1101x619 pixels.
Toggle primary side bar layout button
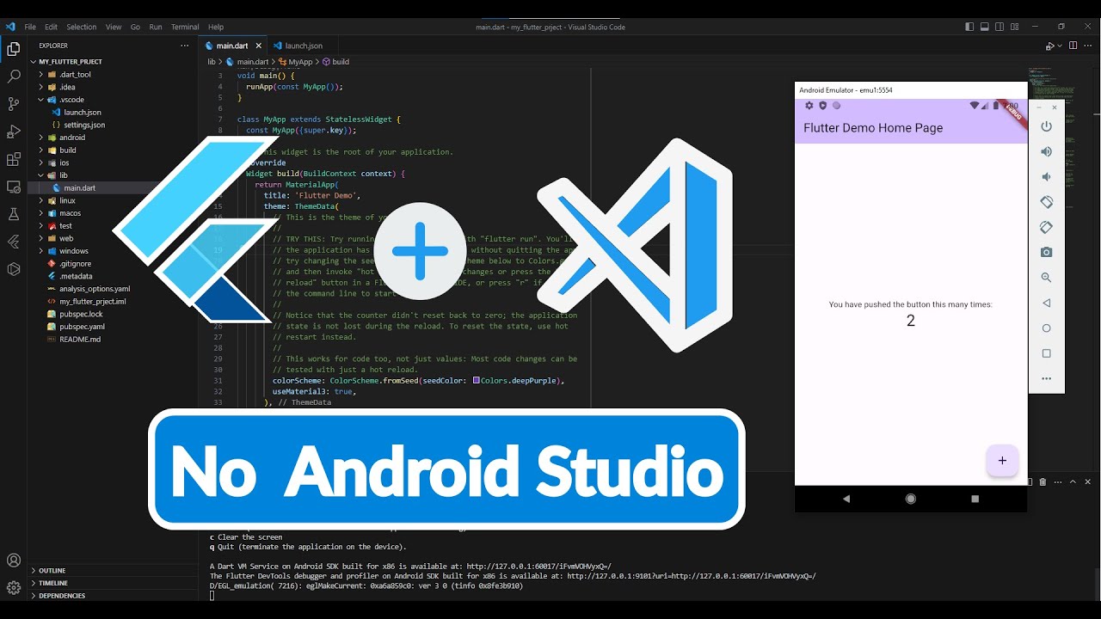point(969,27)
